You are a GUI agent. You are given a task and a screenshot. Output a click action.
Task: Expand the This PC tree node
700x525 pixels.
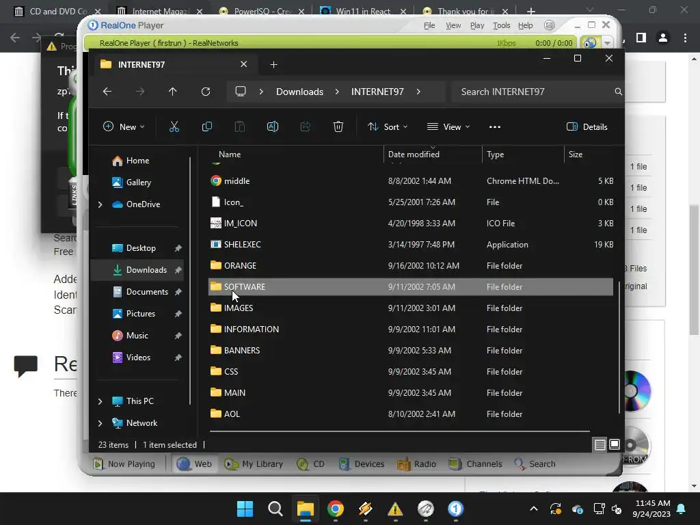[100, 401]
